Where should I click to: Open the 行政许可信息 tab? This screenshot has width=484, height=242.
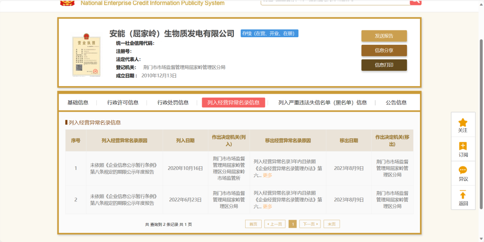(x=123, y=103)
